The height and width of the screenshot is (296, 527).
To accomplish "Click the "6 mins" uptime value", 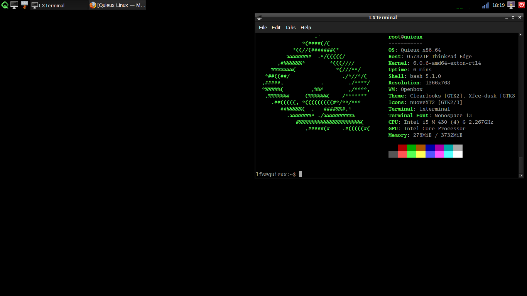I will pyautogui.click(x=422, y=70).
